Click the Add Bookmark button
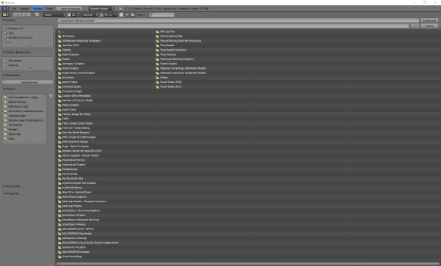 (28, 82)
